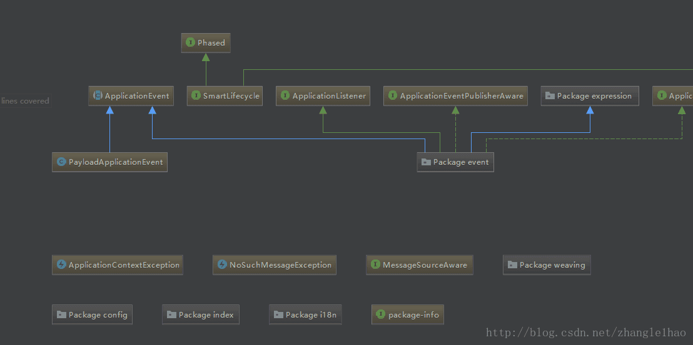Click the folder icon on Package index
Screen dimensions: 693x345
point(171,314)
